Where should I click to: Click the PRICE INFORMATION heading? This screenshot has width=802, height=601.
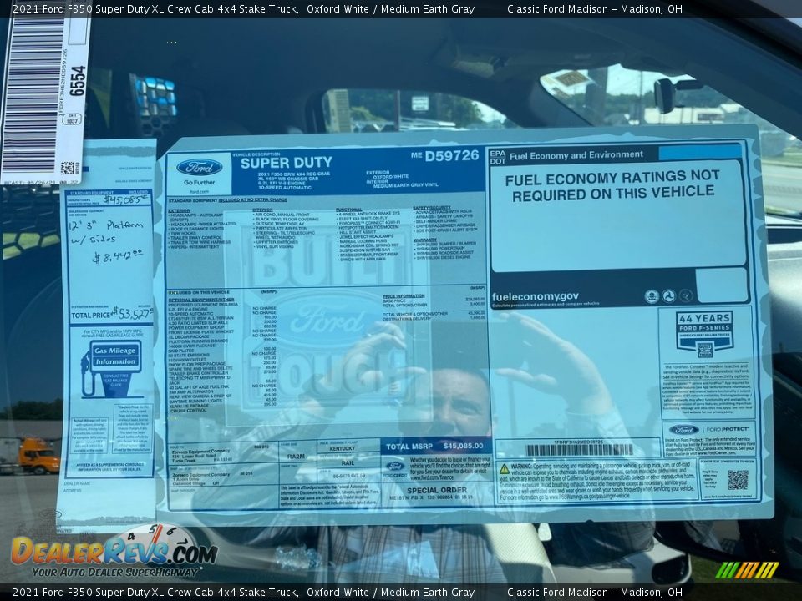(404, 295)
